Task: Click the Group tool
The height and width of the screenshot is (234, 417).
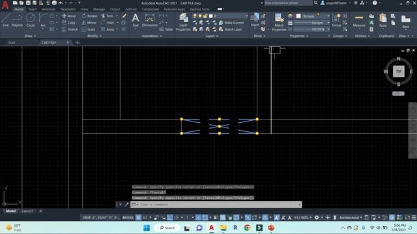Action: click(x=336, y=20)
